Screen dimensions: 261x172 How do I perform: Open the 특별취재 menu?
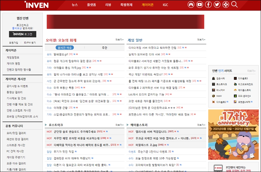click(x=126, y=5)
